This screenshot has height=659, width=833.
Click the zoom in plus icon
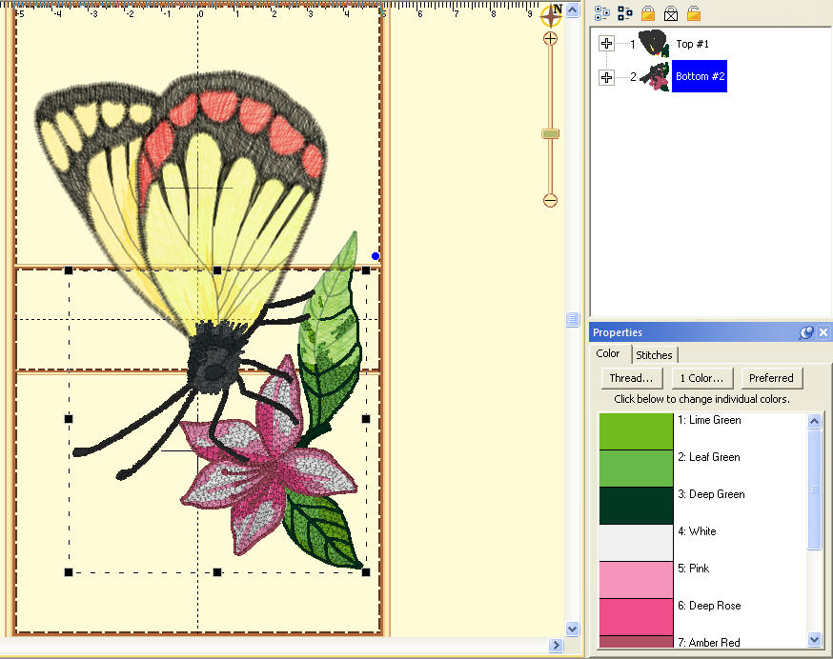point(550,39)
